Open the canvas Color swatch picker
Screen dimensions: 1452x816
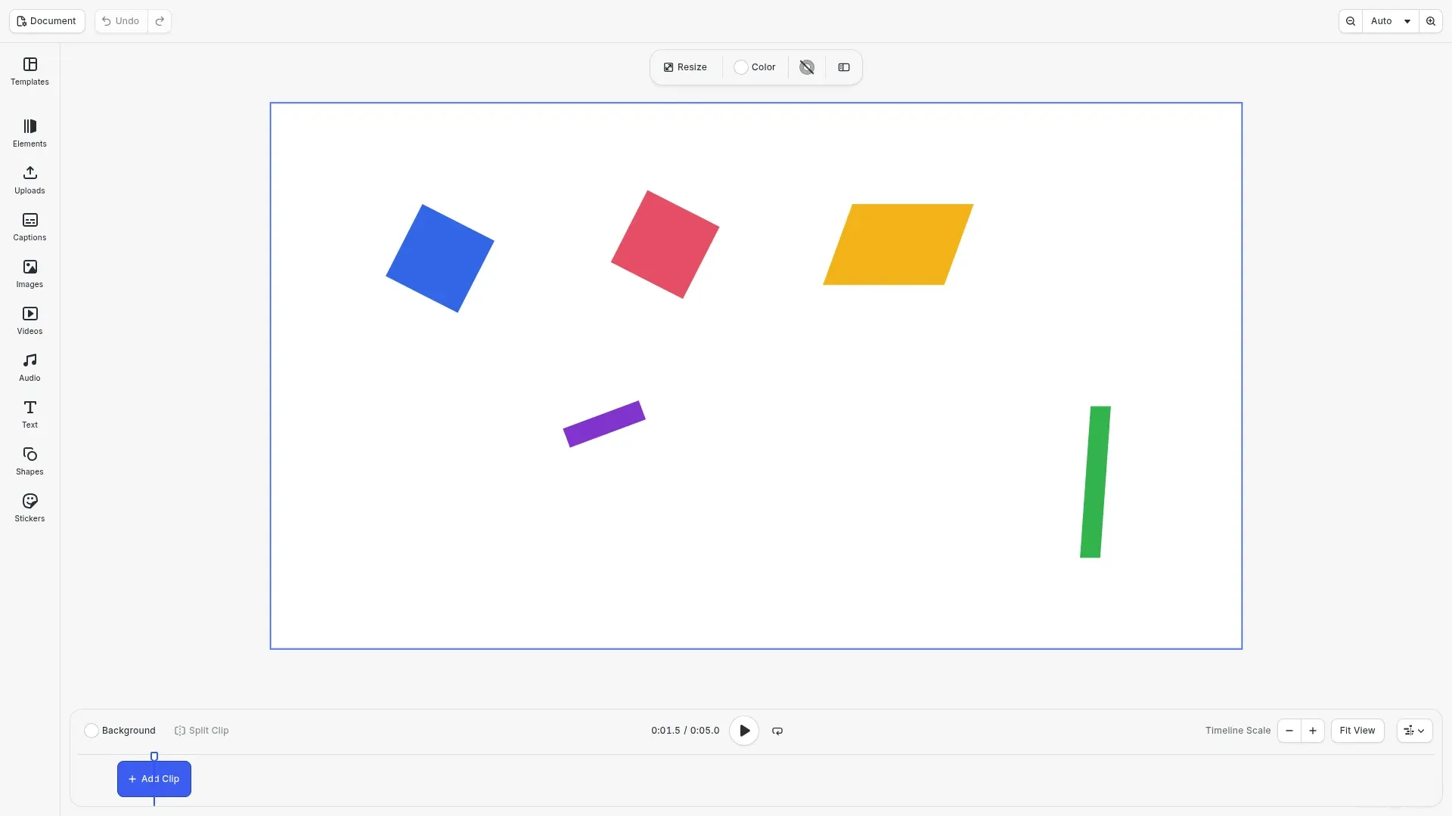pos(755,67)
